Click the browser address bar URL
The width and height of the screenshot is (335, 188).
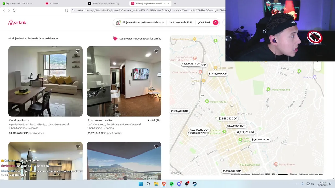pyautogui.click(x=151, y=10)
